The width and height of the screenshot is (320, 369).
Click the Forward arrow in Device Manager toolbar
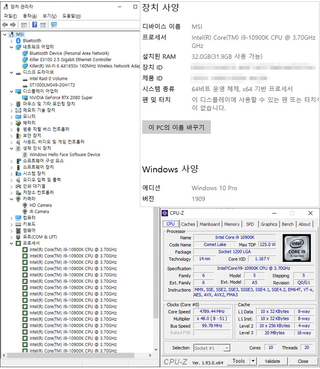tap(13, 25)
